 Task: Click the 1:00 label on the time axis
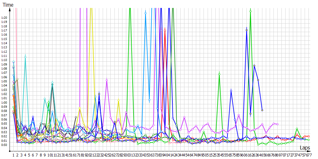(4, 102)
